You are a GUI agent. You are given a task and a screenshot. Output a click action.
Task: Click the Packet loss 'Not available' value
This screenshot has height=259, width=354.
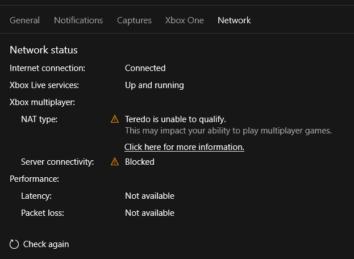[149, 213]
